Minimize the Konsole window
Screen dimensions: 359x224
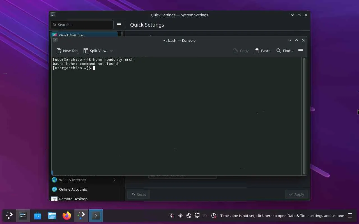pyautogui.click(x=290, y=40)
